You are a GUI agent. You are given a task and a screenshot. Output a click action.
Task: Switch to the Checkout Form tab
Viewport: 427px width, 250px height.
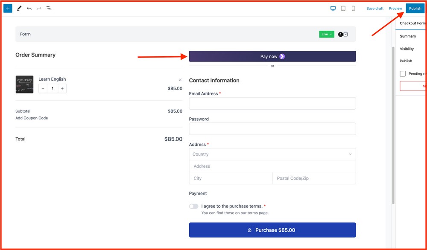[411, 23]
